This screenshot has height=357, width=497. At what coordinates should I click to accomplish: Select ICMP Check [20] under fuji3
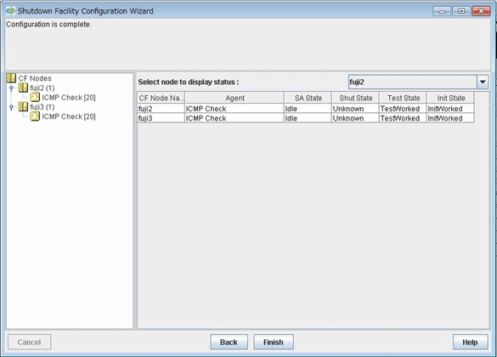point(69,116)
